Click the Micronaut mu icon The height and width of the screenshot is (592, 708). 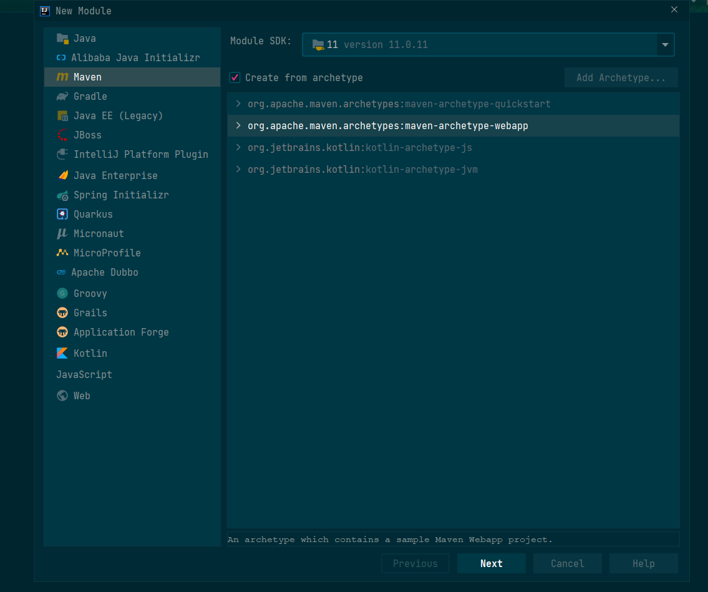(x=62, y=233)
